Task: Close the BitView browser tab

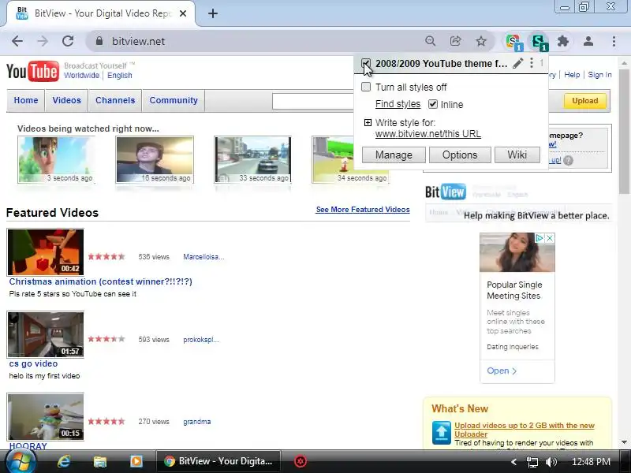Action: tap(183, 13)
